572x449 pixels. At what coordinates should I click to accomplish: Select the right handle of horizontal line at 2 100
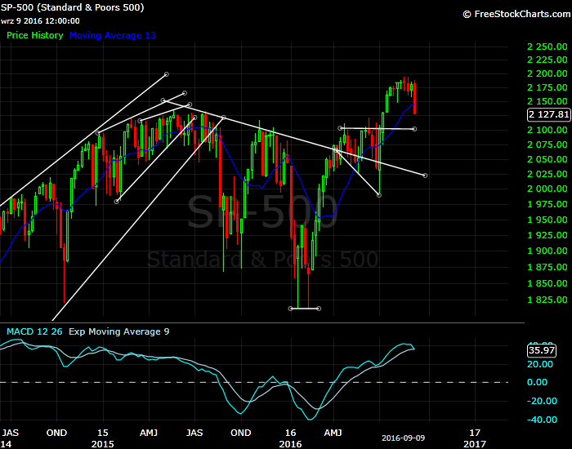pos(414,129)
